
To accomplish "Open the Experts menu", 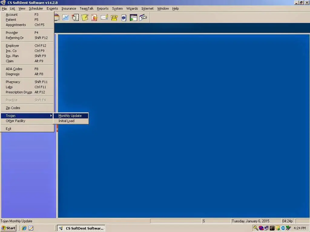I will coord(52,8).
